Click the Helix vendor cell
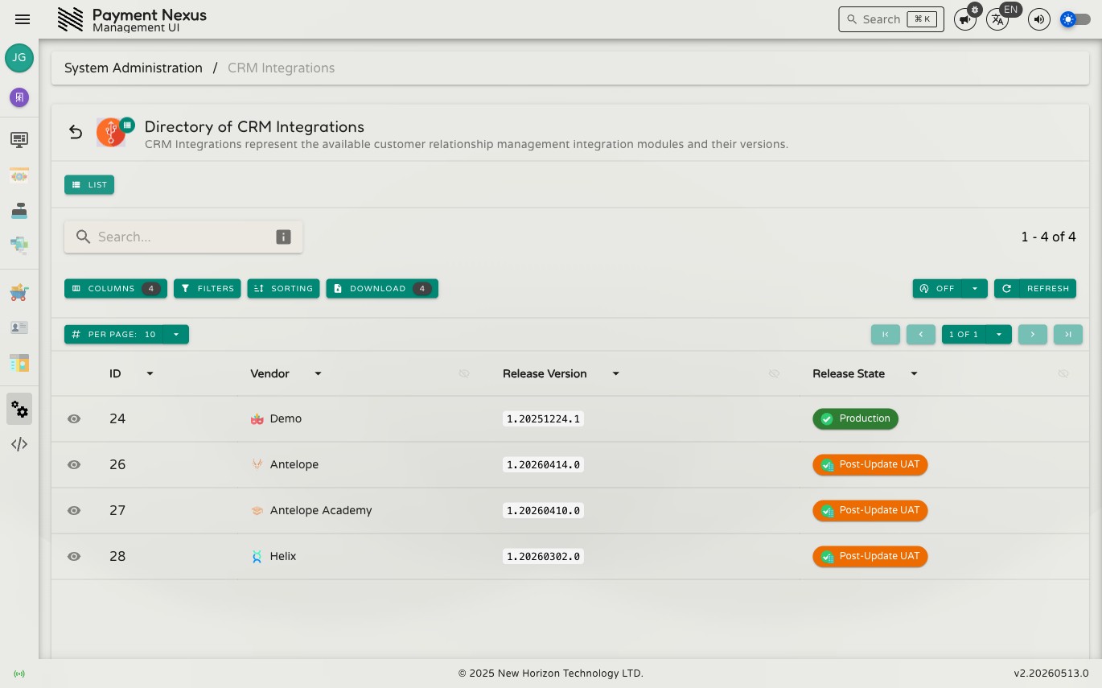Screen dimensions: 1102x688 point(273,556)
